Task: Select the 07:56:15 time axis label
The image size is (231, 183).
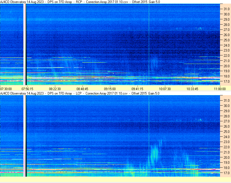Action: (x=28, y=89)
